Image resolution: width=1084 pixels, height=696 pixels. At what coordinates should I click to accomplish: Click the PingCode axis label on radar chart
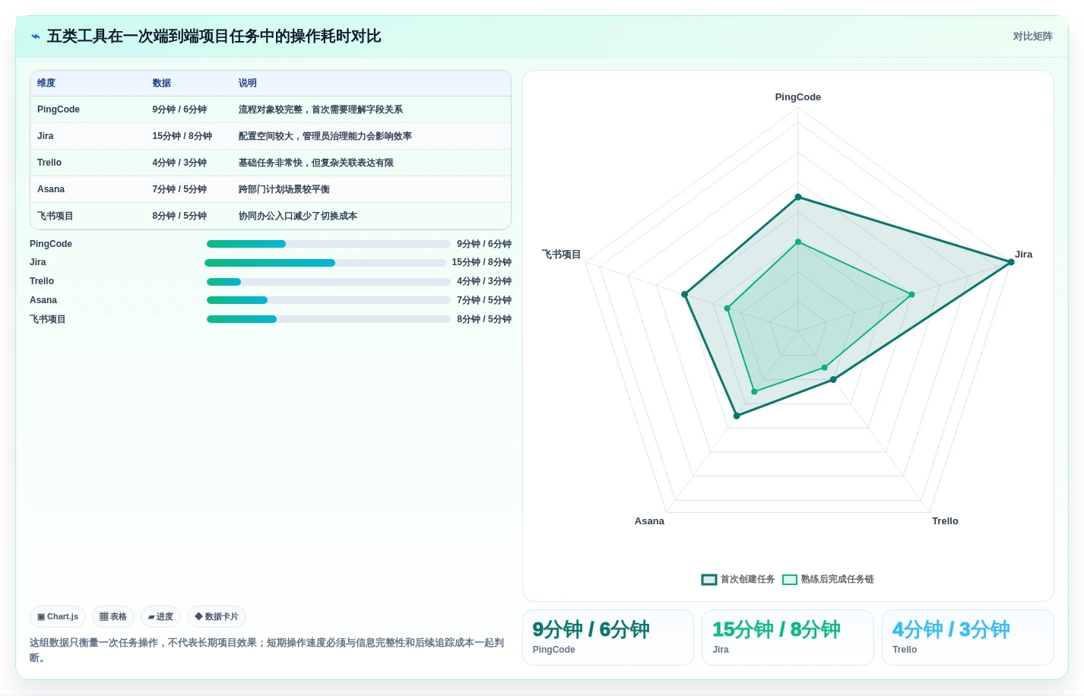point(798,97)
